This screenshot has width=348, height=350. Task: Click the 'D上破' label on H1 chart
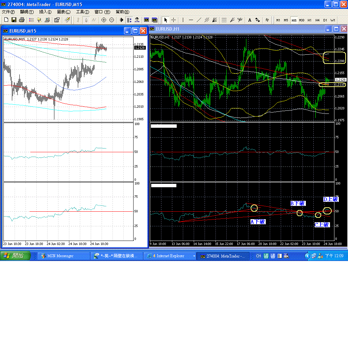click(x=331, y=199)
